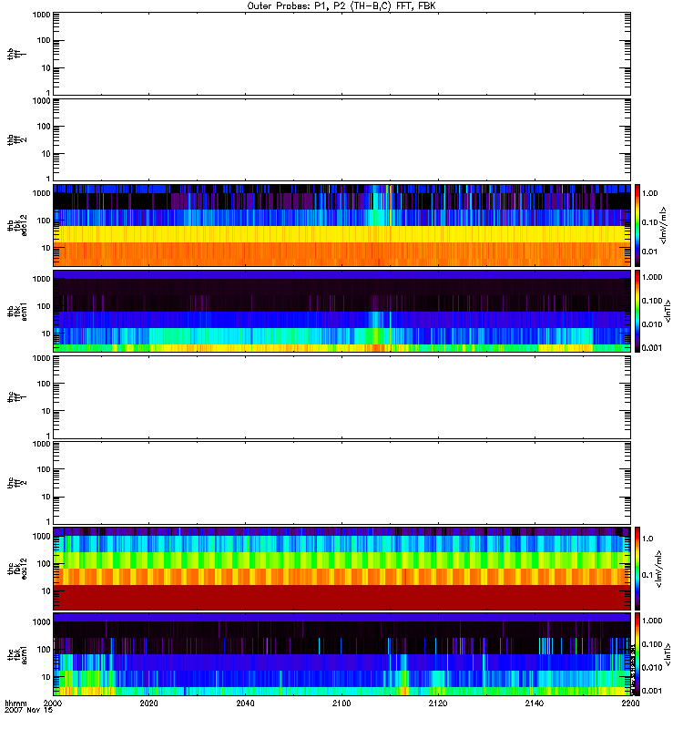
Task: Click the "<|mV/m|>" unit label of thc edc12 color bar
Action: tap(658, 569)
